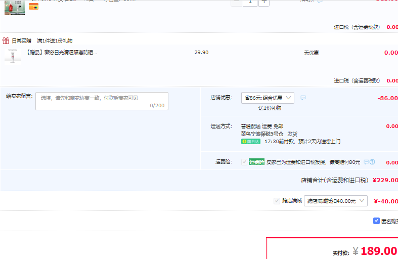Screen dimensions: 398x259
Task: Click the final payment amount 189.00
Action: click(x=378, y=251)
